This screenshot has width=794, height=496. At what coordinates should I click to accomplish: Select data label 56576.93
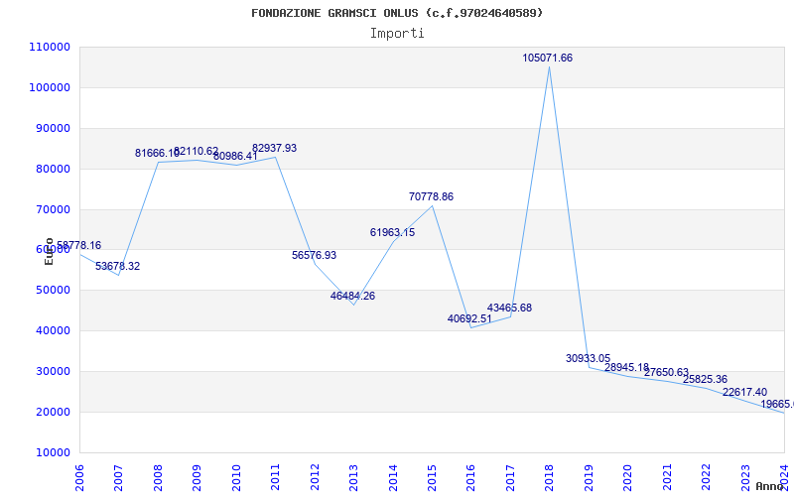(x=314, y=255)
